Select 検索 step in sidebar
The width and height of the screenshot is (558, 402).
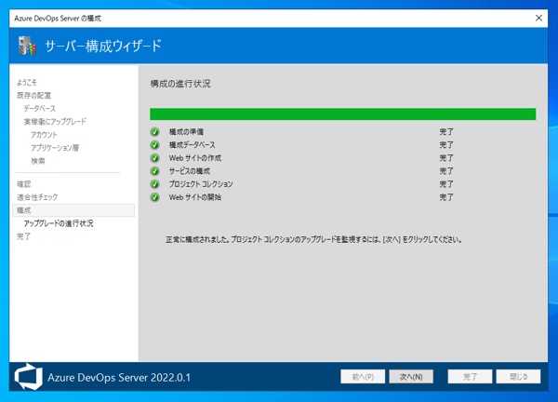point(38,161)
